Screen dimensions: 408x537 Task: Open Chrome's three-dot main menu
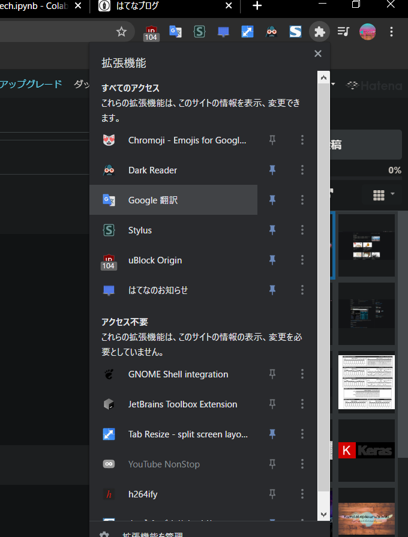(x=391, y=32)
